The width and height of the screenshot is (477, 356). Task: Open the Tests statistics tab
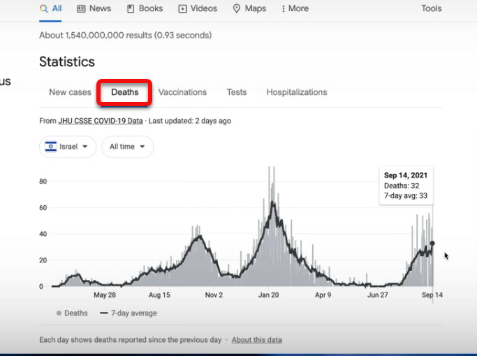click(237, 92)
